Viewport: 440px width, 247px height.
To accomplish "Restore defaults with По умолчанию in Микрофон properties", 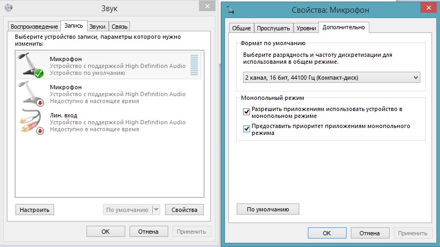I will 268,209.
